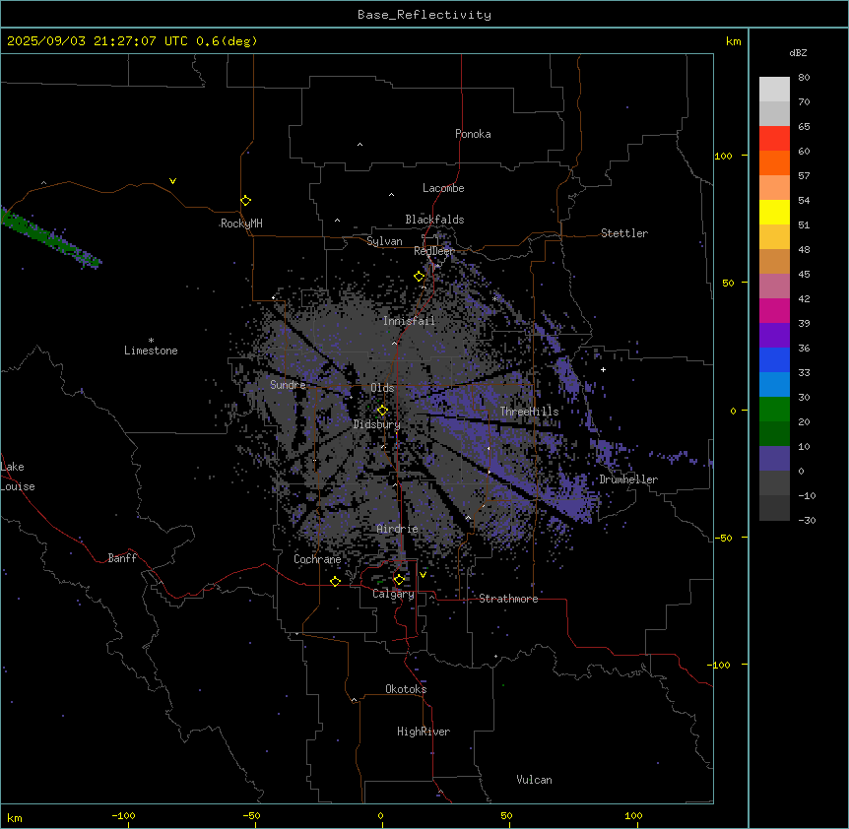The width and height of the screenshot is (849, 829).
Task: Select the Drumheller label
Action: point(628,479)
